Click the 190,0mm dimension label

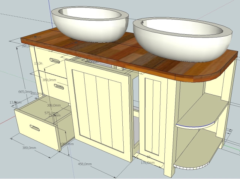[67, 144]
